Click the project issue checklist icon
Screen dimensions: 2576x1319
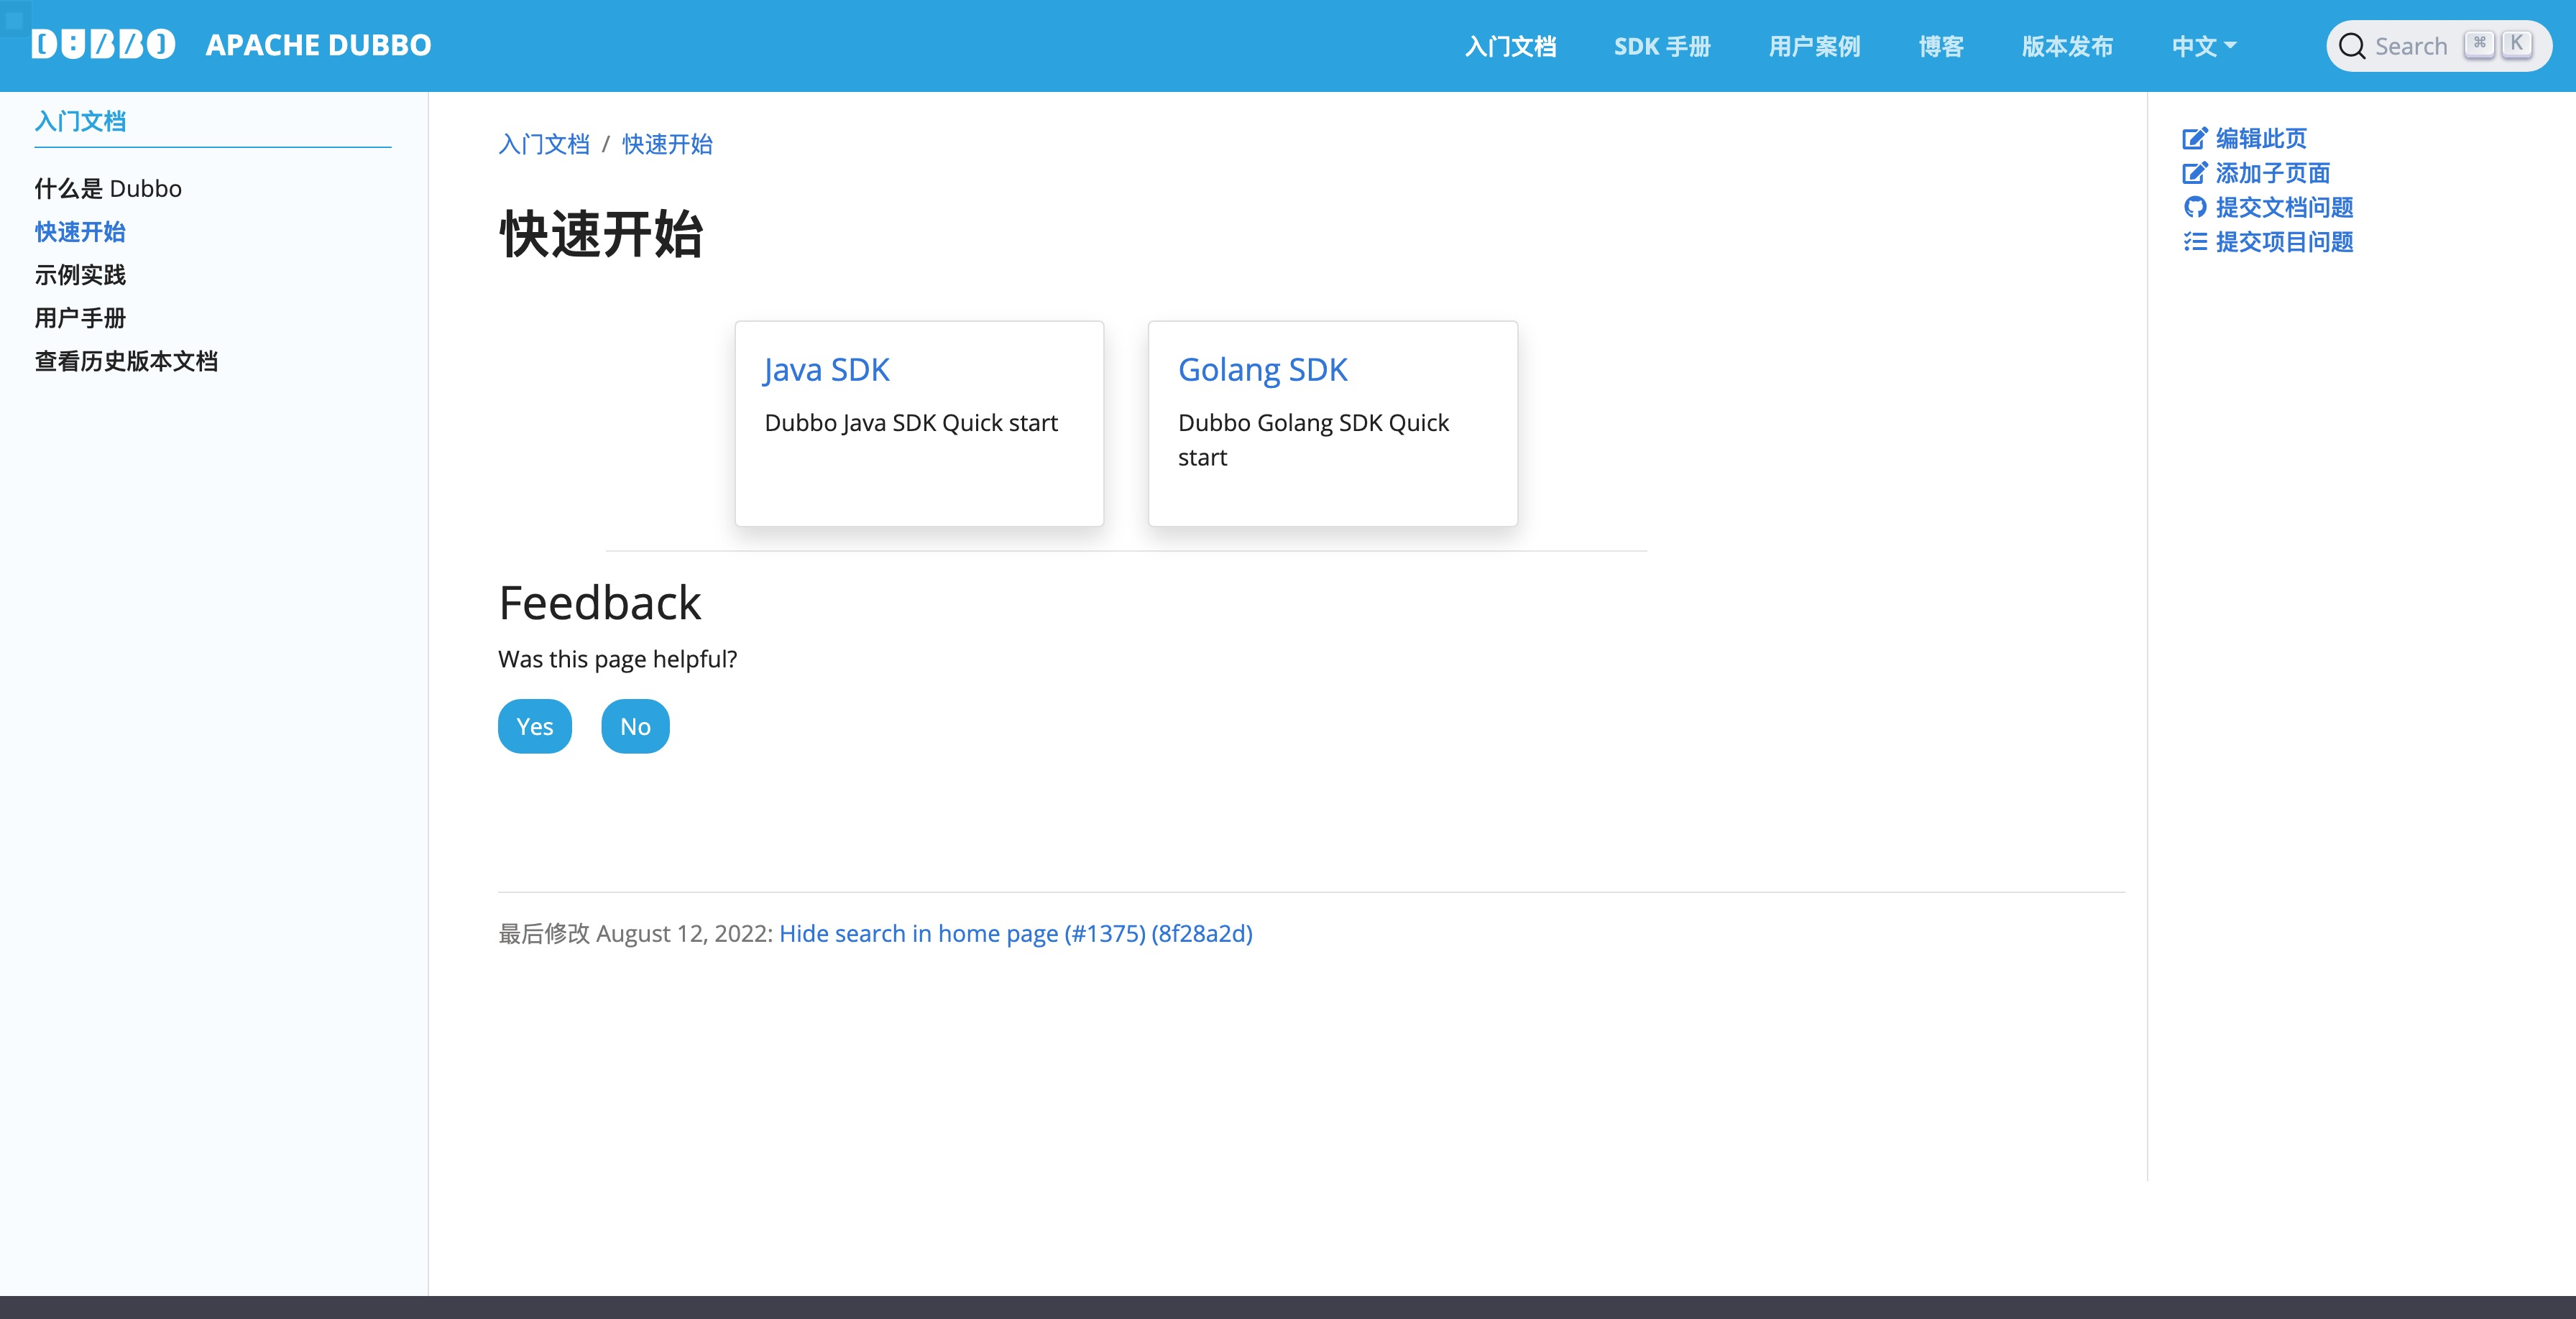pos(2194,242)
